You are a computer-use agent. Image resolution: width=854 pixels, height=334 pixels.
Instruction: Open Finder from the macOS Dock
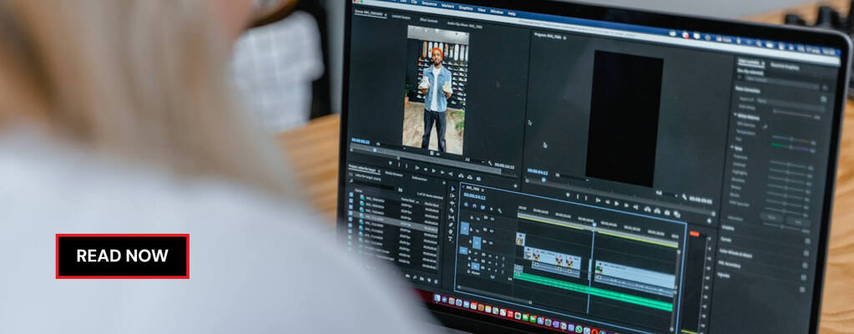click(436, 299)
